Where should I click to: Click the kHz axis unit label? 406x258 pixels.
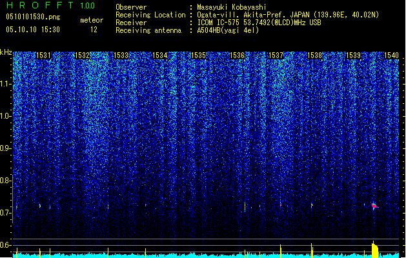6,52
